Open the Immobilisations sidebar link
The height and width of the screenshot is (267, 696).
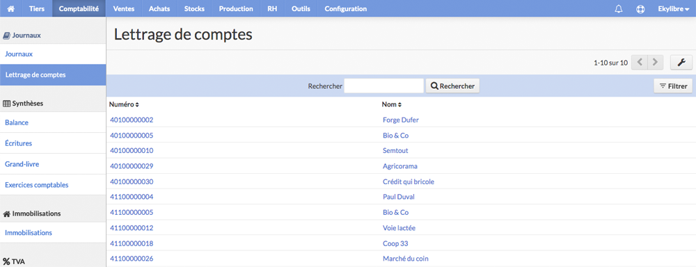[53, 232]
